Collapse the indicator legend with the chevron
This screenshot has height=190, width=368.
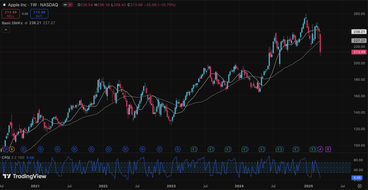coord(6,30)
